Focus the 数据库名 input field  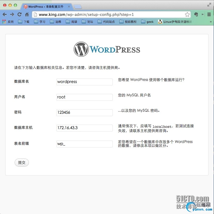[x=85, y=82]
